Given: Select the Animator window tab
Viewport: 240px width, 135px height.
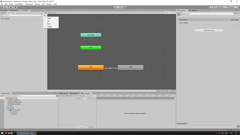Looking at the screenshot, I should [x=24, y=10].
